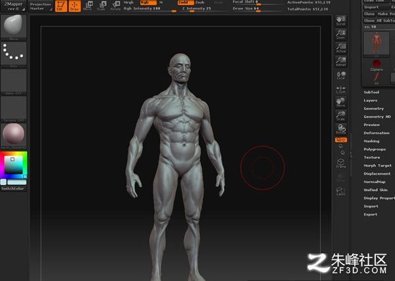Click the Clone button beside Make Poly
Image resolution: width=395 pixels, height=281 pixels.
click(369, 14)
